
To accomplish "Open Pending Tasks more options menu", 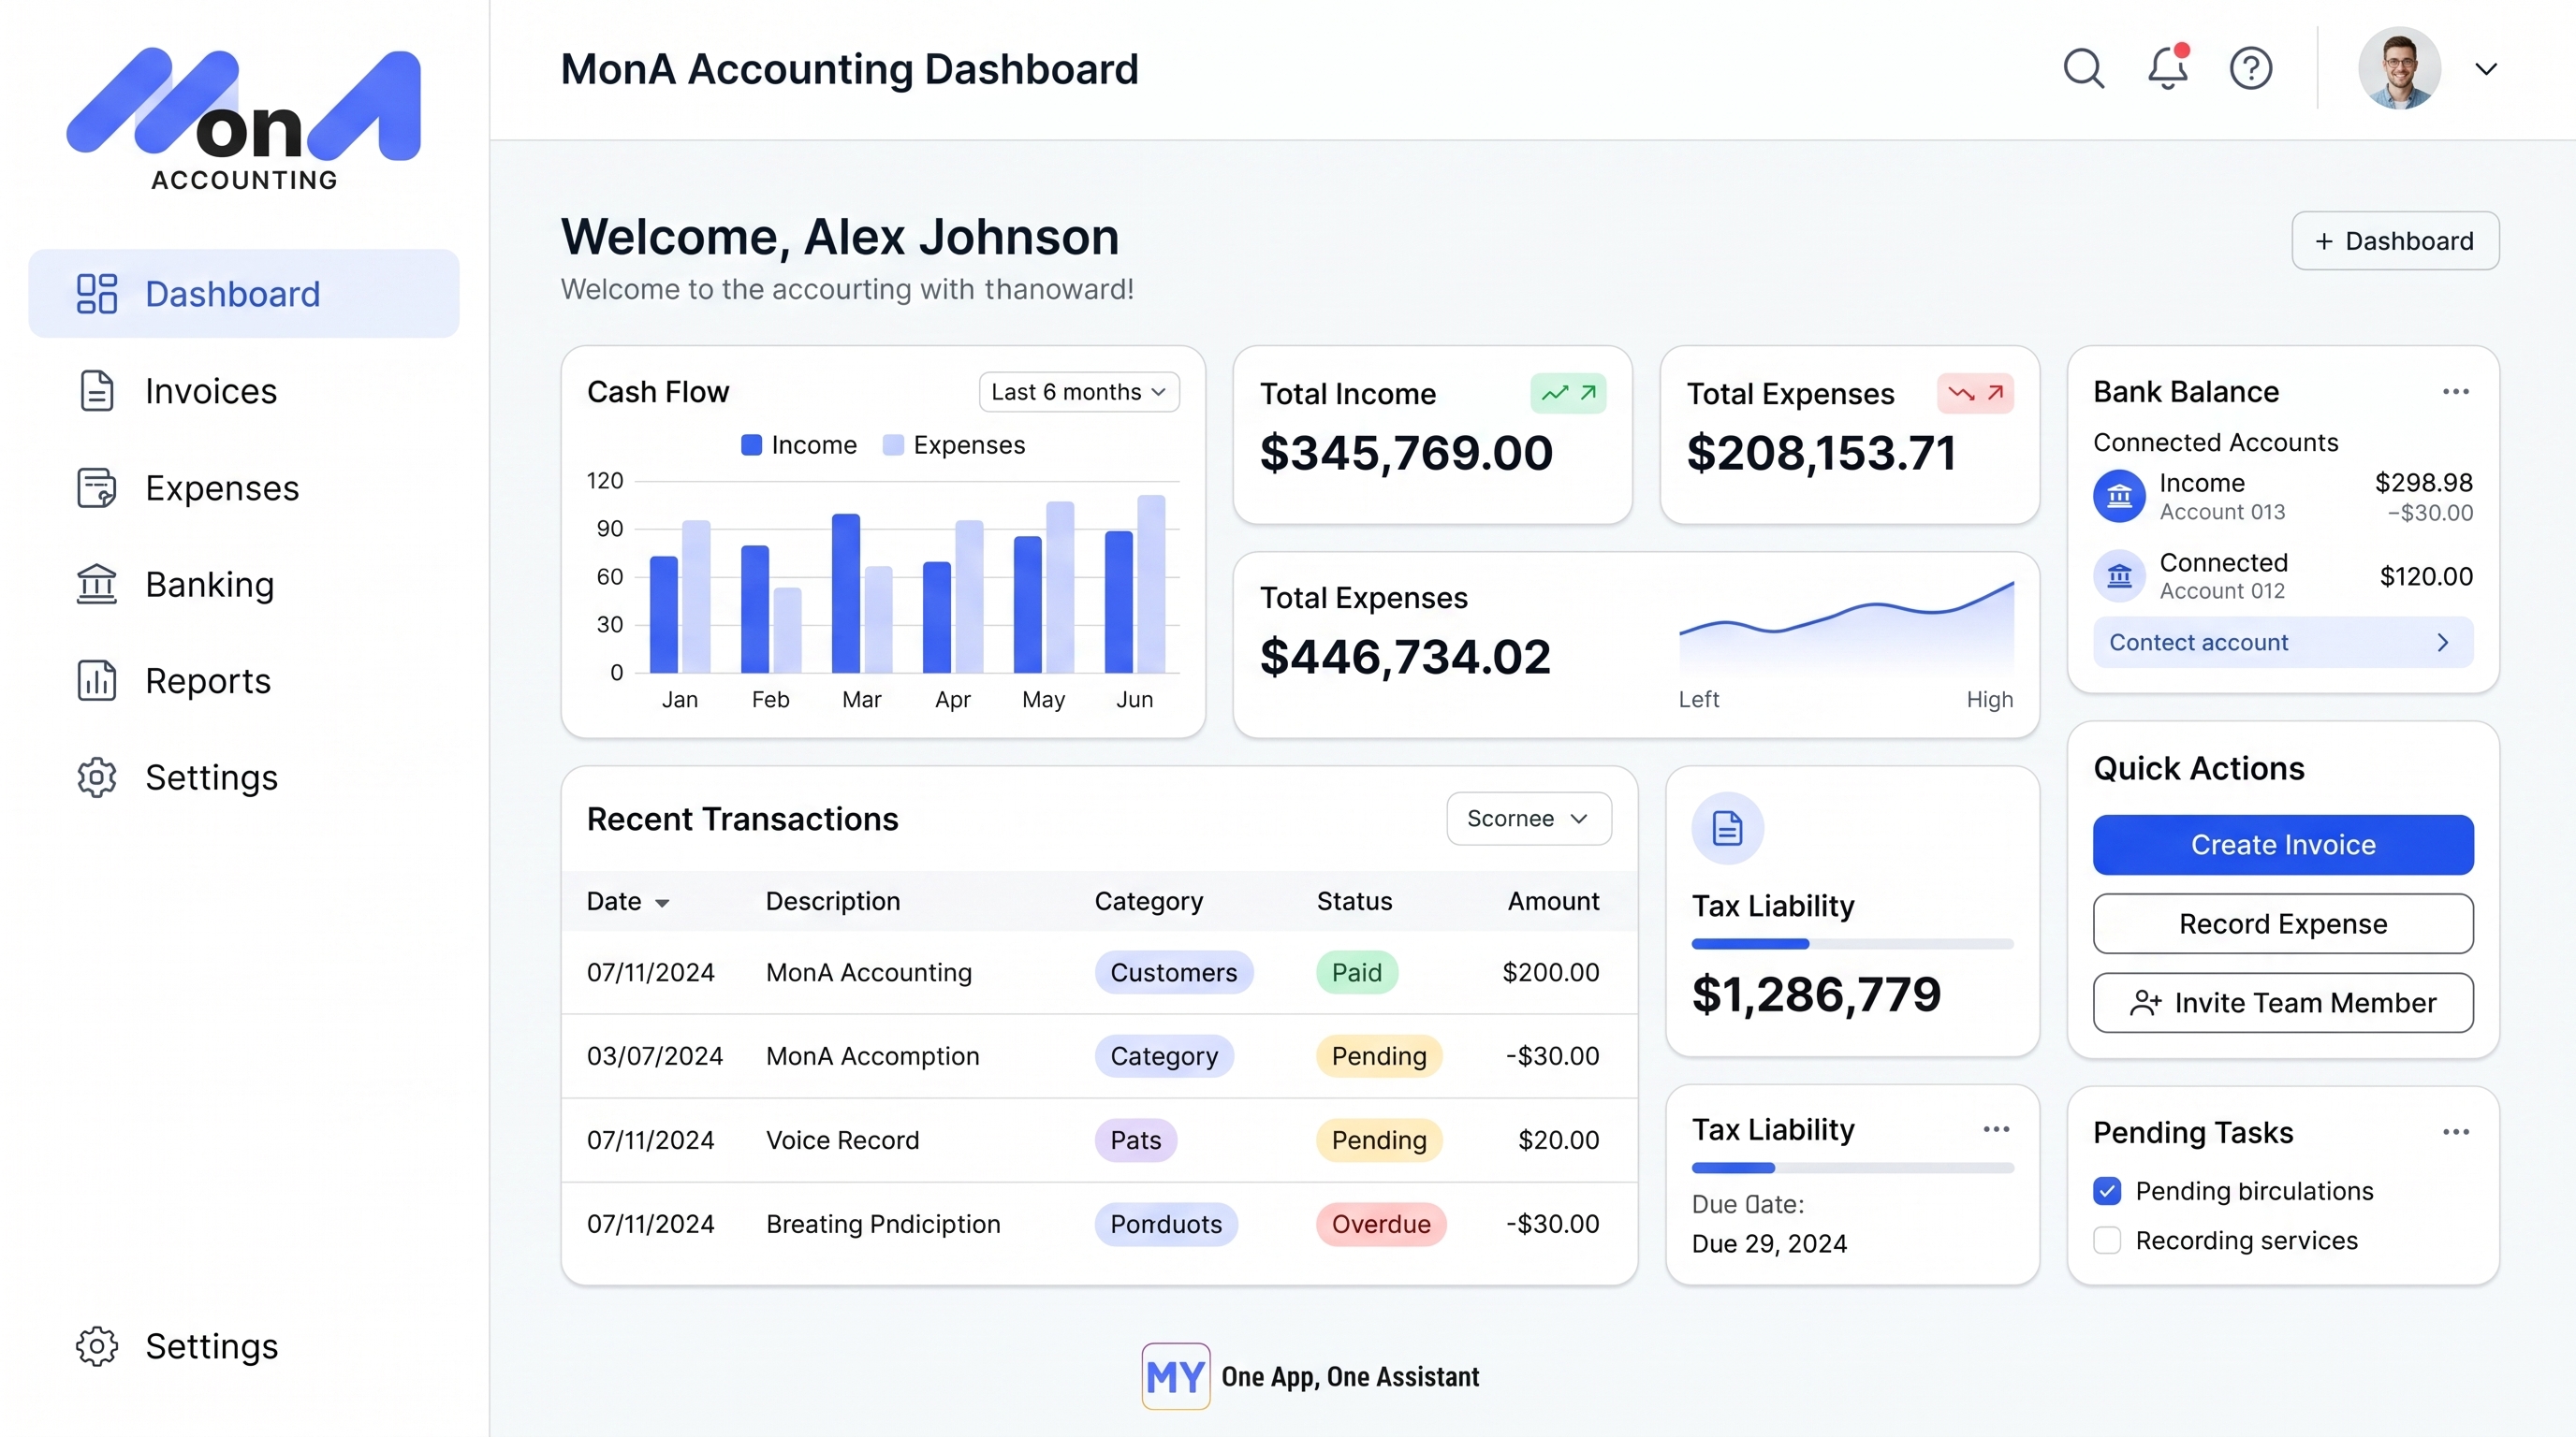I will click(2455, 1132).
